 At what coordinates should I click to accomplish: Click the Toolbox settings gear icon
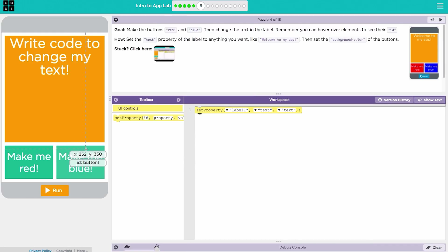coord(179,100)
